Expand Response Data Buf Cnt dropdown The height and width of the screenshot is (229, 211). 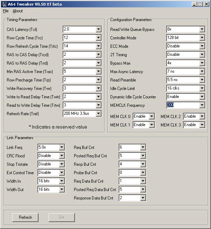[x=143, y=198]
